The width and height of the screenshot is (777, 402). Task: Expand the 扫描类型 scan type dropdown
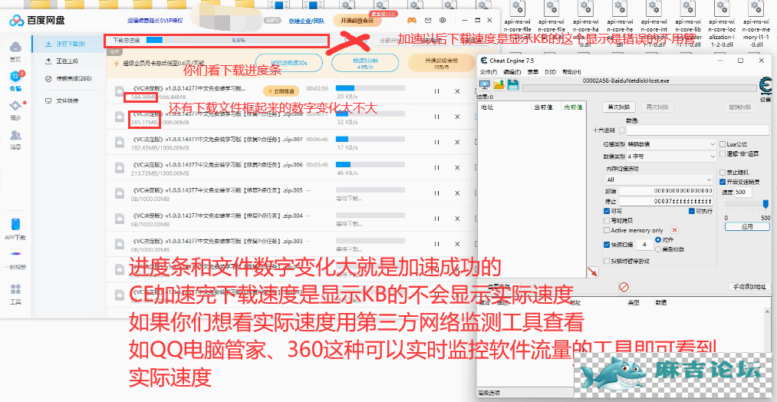coord(671,143)
